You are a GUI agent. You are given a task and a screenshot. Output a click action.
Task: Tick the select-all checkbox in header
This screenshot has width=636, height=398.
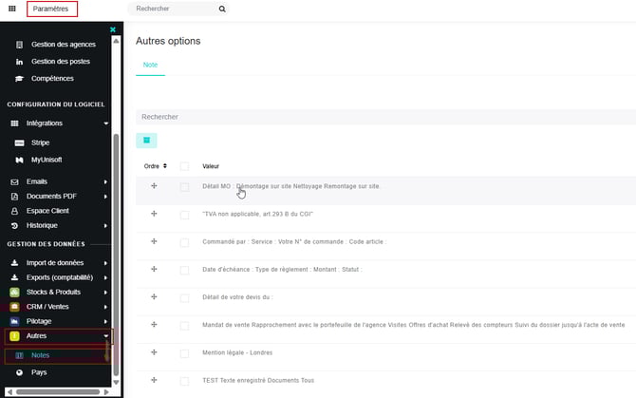click(x=184, y=166)
